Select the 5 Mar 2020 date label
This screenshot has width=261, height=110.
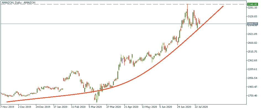pos(96,107)
